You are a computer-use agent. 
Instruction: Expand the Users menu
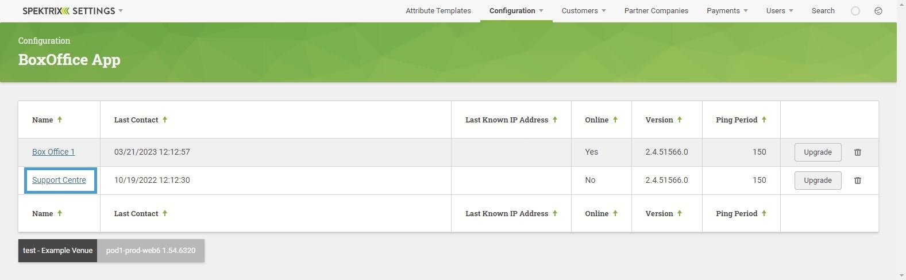pyautogui.click(x=780, y=11)
